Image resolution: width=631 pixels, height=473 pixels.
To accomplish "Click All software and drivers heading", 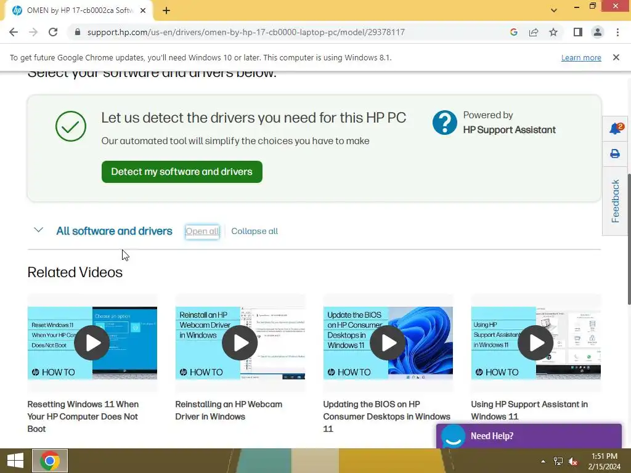I will [x=114, y=231].
